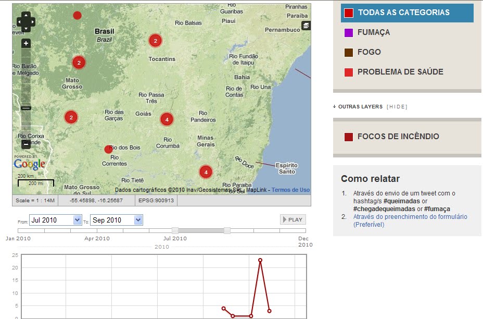This screenshot has width=483, height=319.
Task: Click the red cluster marker over Mato Grosso
Action: pyautogui.click(x=79, y=62)
